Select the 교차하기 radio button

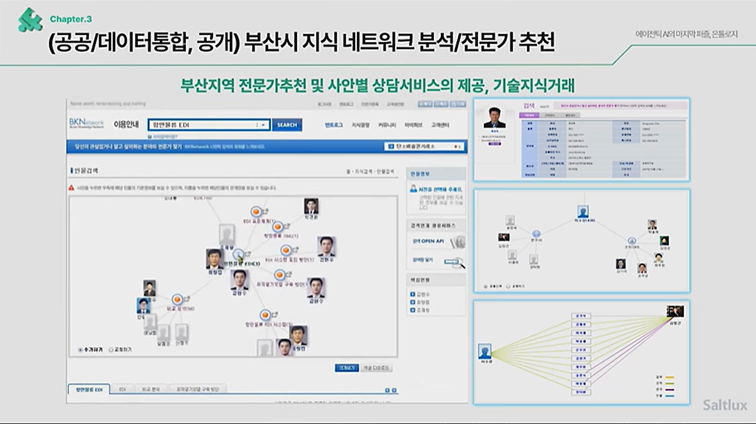tap(112, 349)
